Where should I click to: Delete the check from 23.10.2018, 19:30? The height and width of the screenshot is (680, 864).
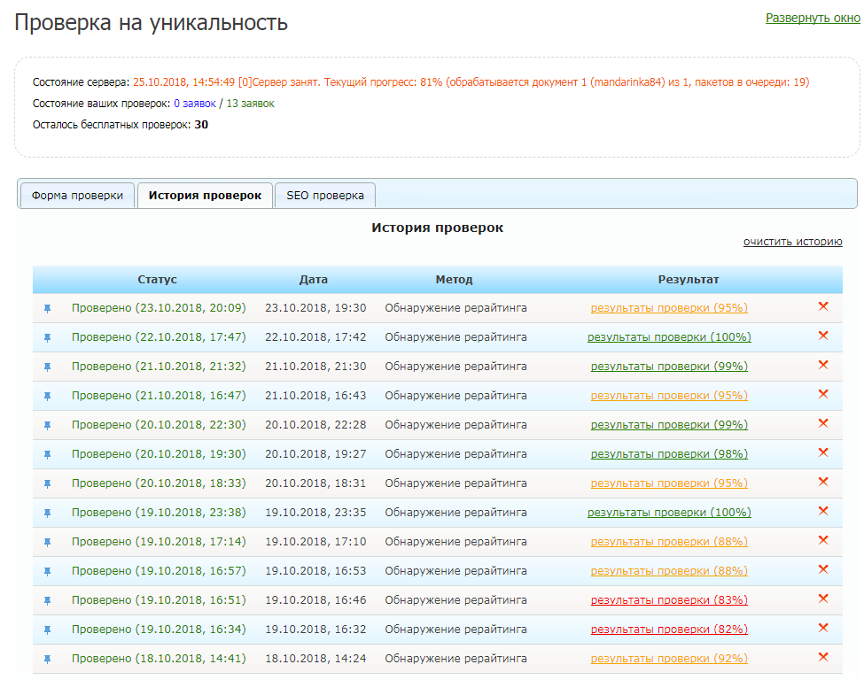[x=823, y=306]
